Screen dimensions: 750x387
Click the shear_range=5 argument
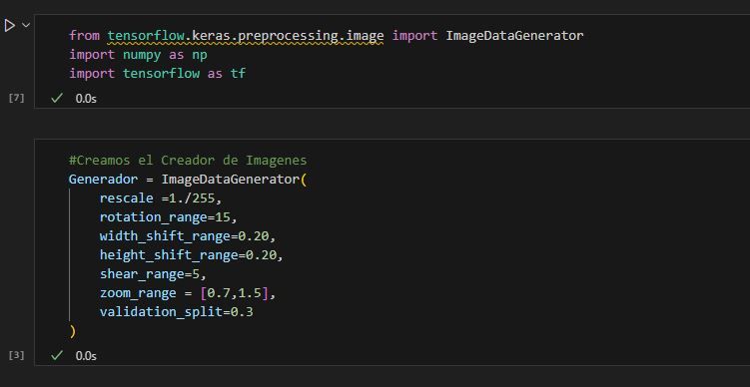coord(153,274)
